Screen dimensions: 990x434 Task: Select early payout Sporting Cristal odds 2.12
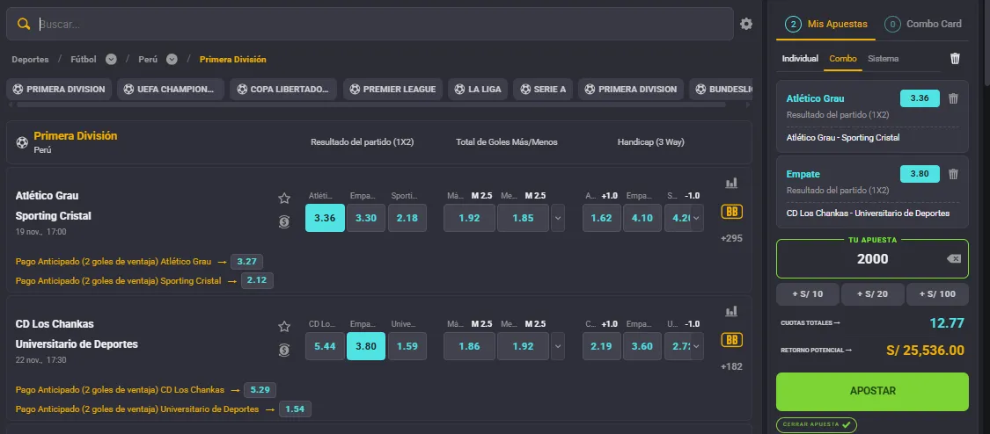pos(257,281)
